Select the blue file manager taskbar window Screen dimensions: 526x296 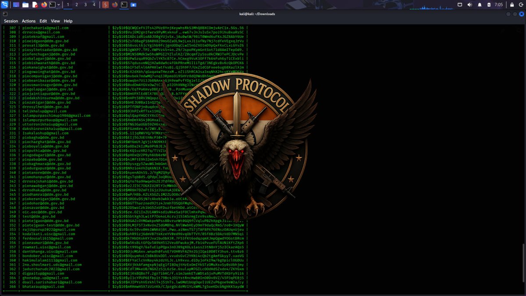(x=133, y=5)
